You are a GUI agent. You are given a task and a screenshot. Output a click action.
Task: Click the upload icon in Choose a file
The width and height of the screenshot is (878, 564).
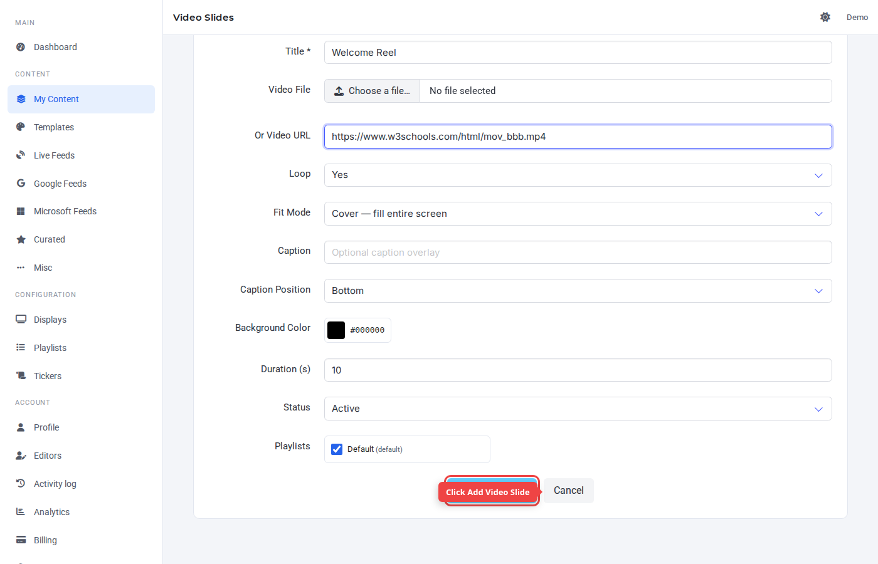pos(339,91)
